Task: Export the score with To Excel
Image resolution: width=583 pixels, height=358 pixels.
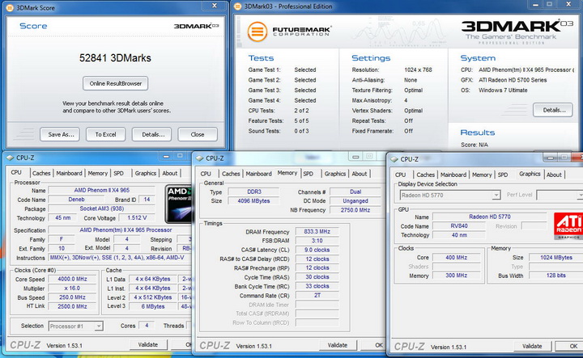Action: (x=105, y=134)
